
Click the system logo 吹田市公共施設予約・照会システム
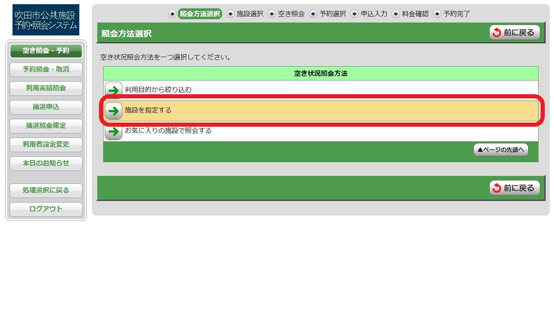46,20
